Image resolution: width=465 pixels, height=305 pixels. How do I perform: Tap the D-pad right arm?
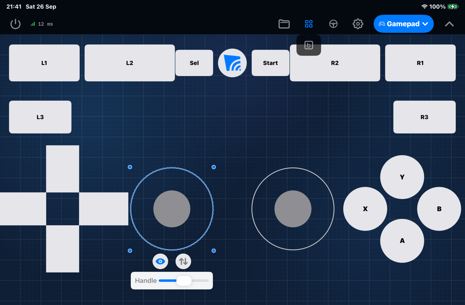[x=103, y=209]
